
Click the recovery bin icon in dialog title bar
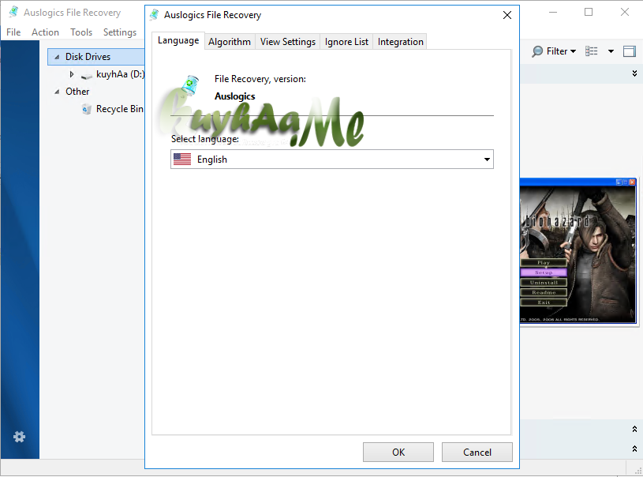[154, 15]
